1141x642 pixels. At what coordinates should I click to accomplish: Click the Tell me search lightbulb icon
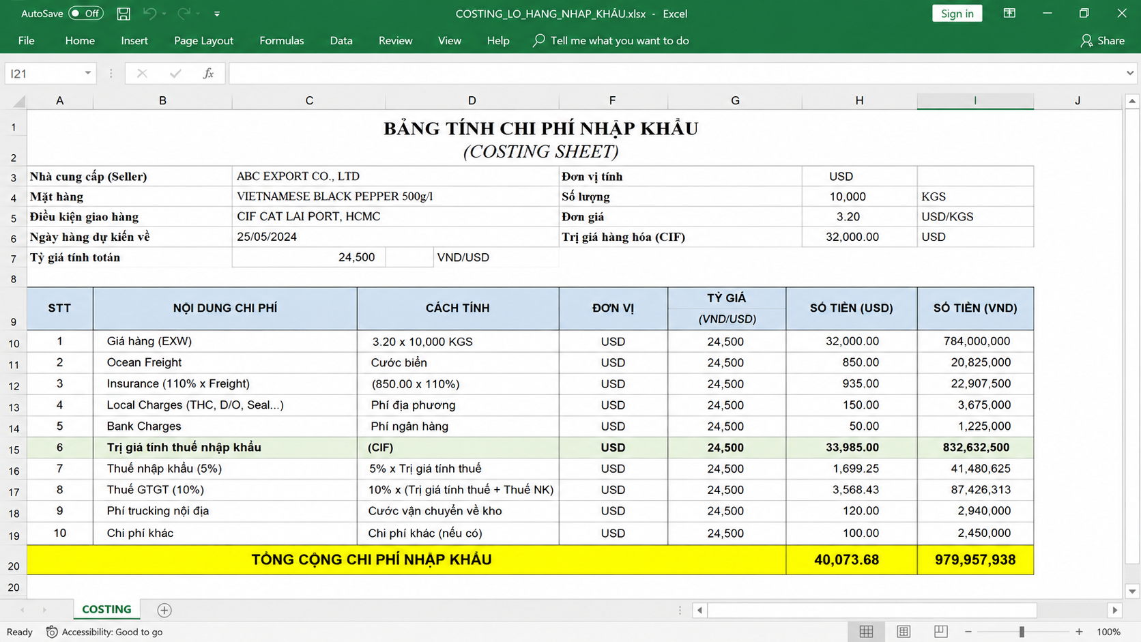[538, 40]
